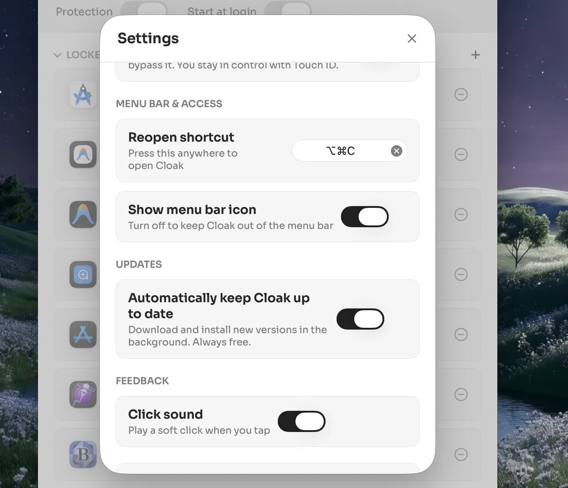The width and height of the screenshot is (568, 488).
Task: Remove the satellite app row with minus
Action: 461,394
